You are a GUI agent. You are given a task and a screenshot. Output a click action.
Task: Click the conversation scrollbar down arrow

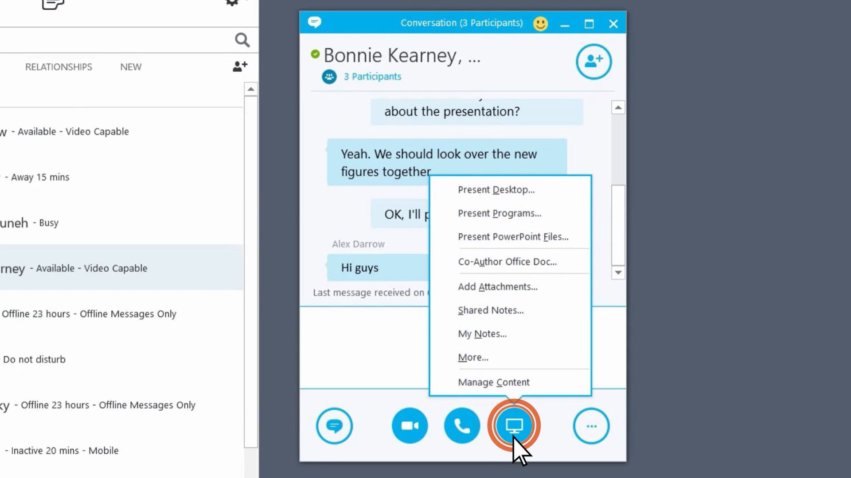point(618,273)
